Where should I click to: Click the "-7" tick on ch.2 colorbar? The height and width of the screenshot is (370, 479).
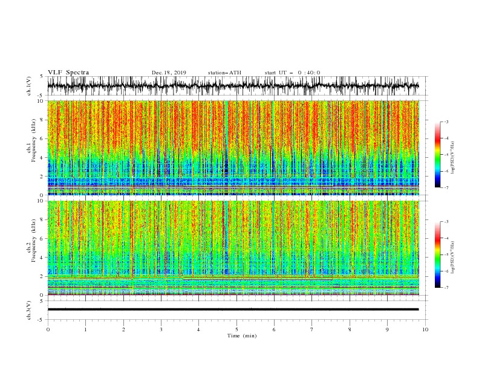click(x=446, y=288)
